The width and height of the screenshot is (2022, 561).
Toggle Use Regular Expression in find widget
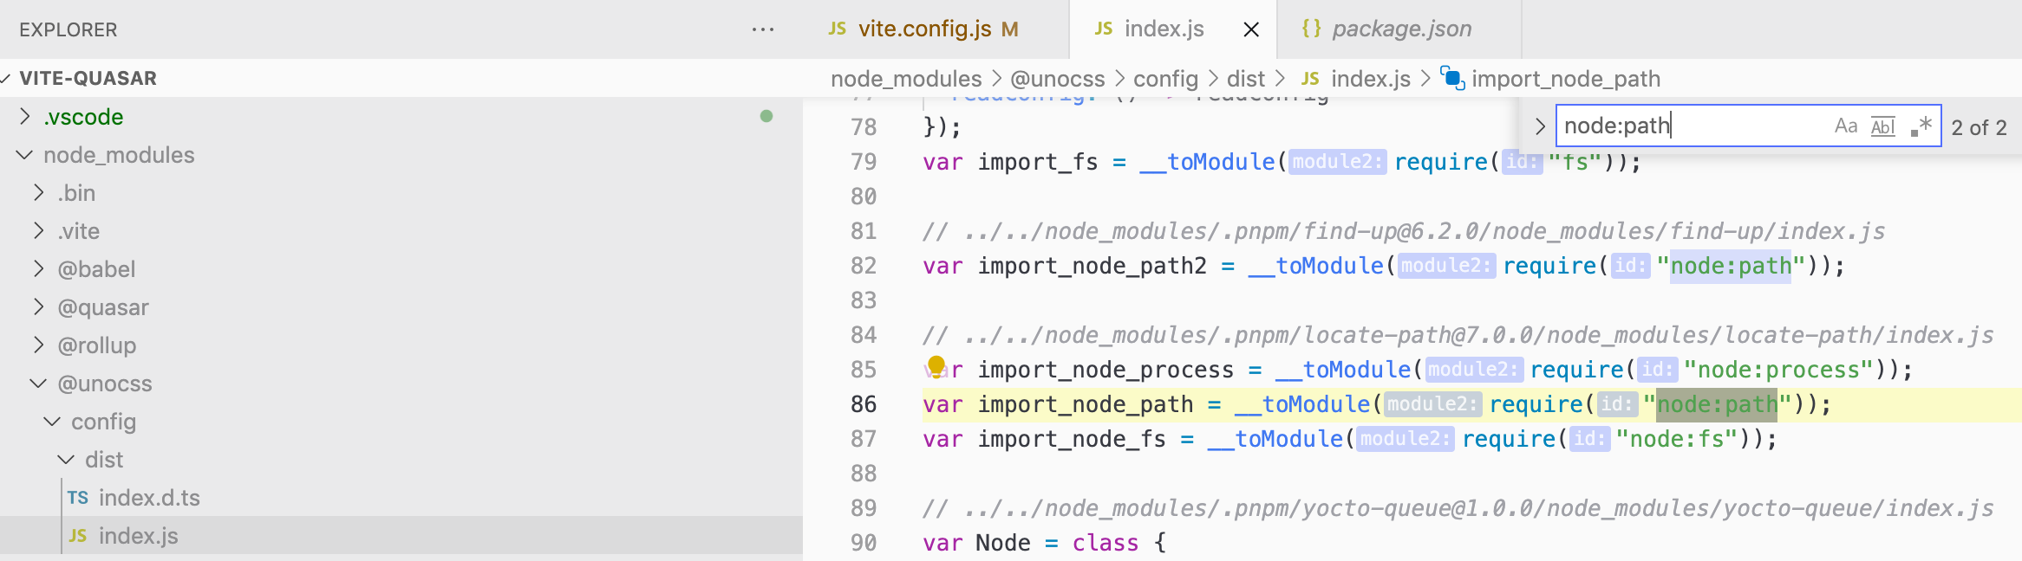1921,126
